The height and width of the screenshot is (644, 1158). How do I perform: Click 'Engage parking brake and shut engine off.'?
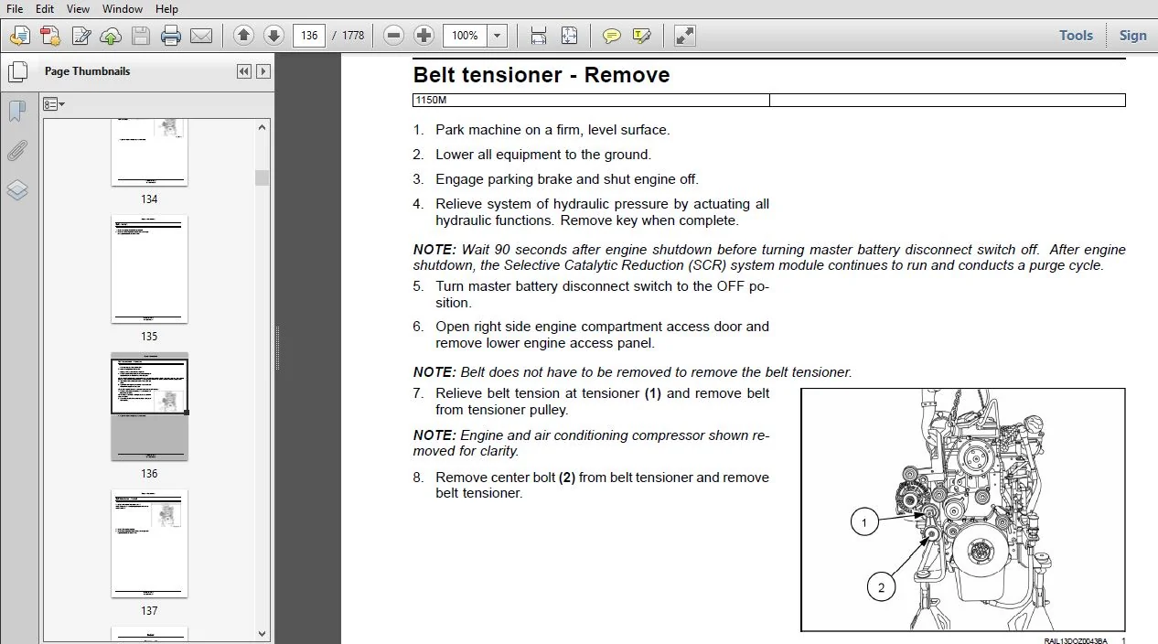pos(567,179)
